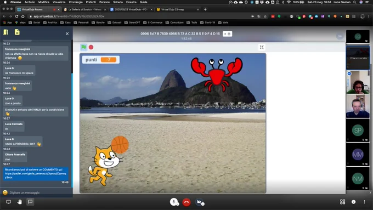Select the SP participant thumbnail
373x210 pixels.
pyautogui.click(x=358, y=130)
